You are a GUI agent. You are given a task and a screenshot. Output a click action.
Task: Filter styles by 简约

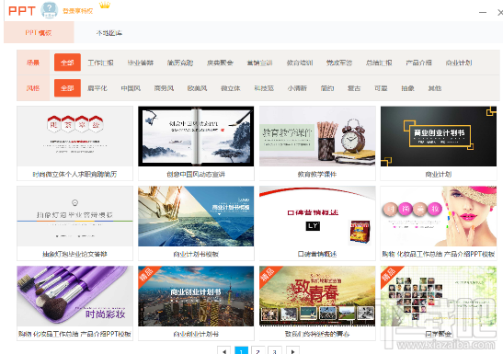(x=327, y=88)
